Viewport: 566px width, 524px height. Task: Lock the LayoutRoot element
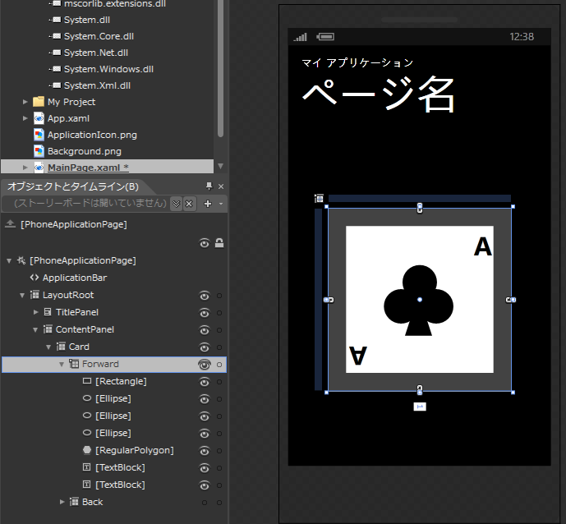(x=219, y=296)
